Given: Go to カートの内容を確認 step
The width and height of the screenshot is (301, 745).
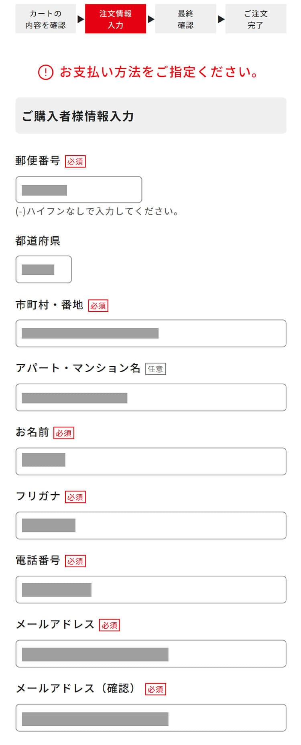Looking at the screenshot, I should (x=46, y=19).
